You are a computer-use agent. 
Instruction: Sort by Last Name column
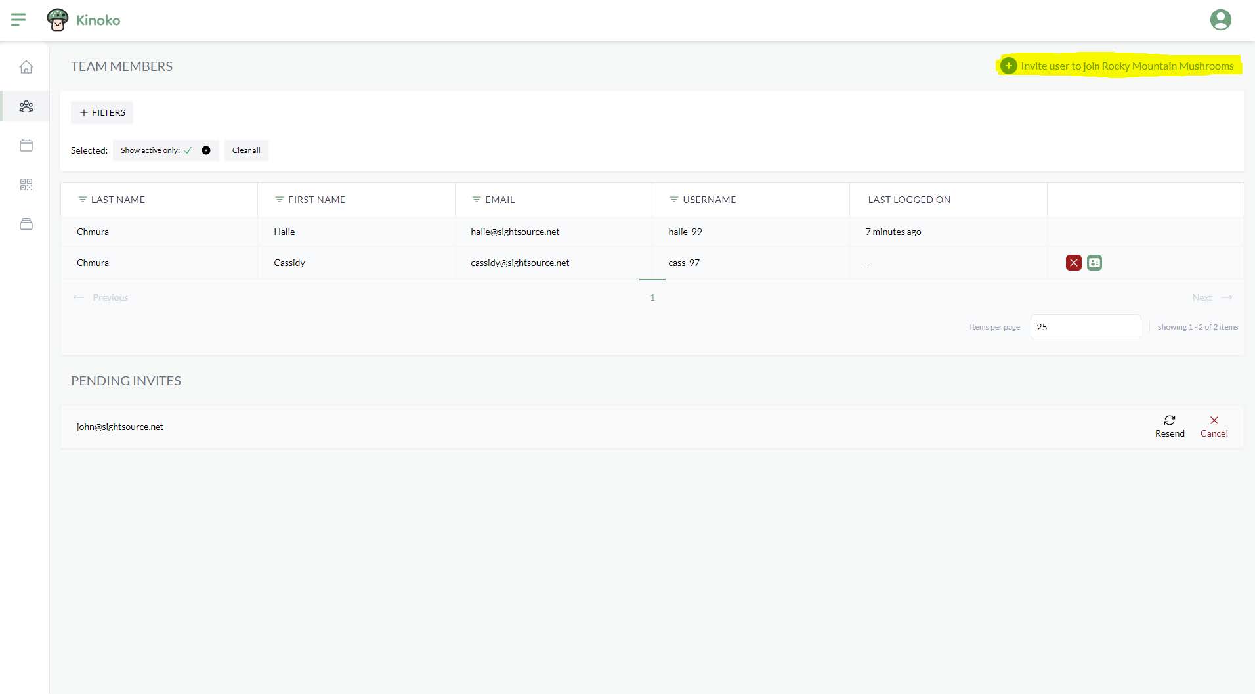[117, 200]
